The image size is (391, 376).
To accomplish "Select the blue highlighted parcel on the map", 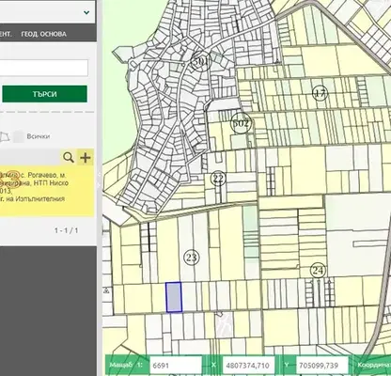I will (174, 297).
